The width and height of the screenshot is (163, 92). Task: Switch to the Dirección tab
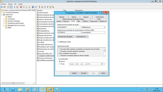[66, 21]
